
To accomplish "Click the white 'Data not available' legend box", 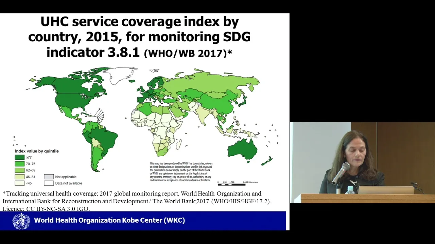I will [49, 183].
